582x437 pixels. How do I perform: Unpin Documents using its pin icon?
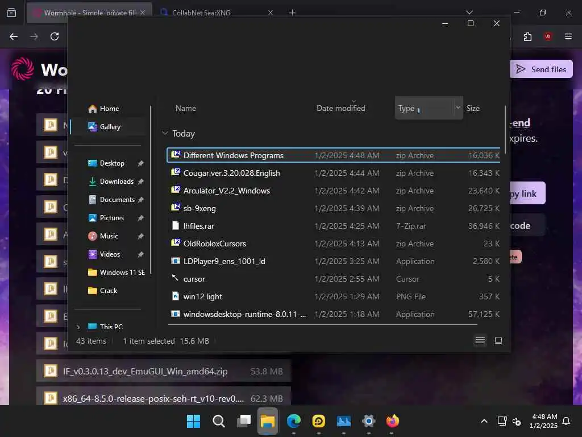click(x=141, y=200)
